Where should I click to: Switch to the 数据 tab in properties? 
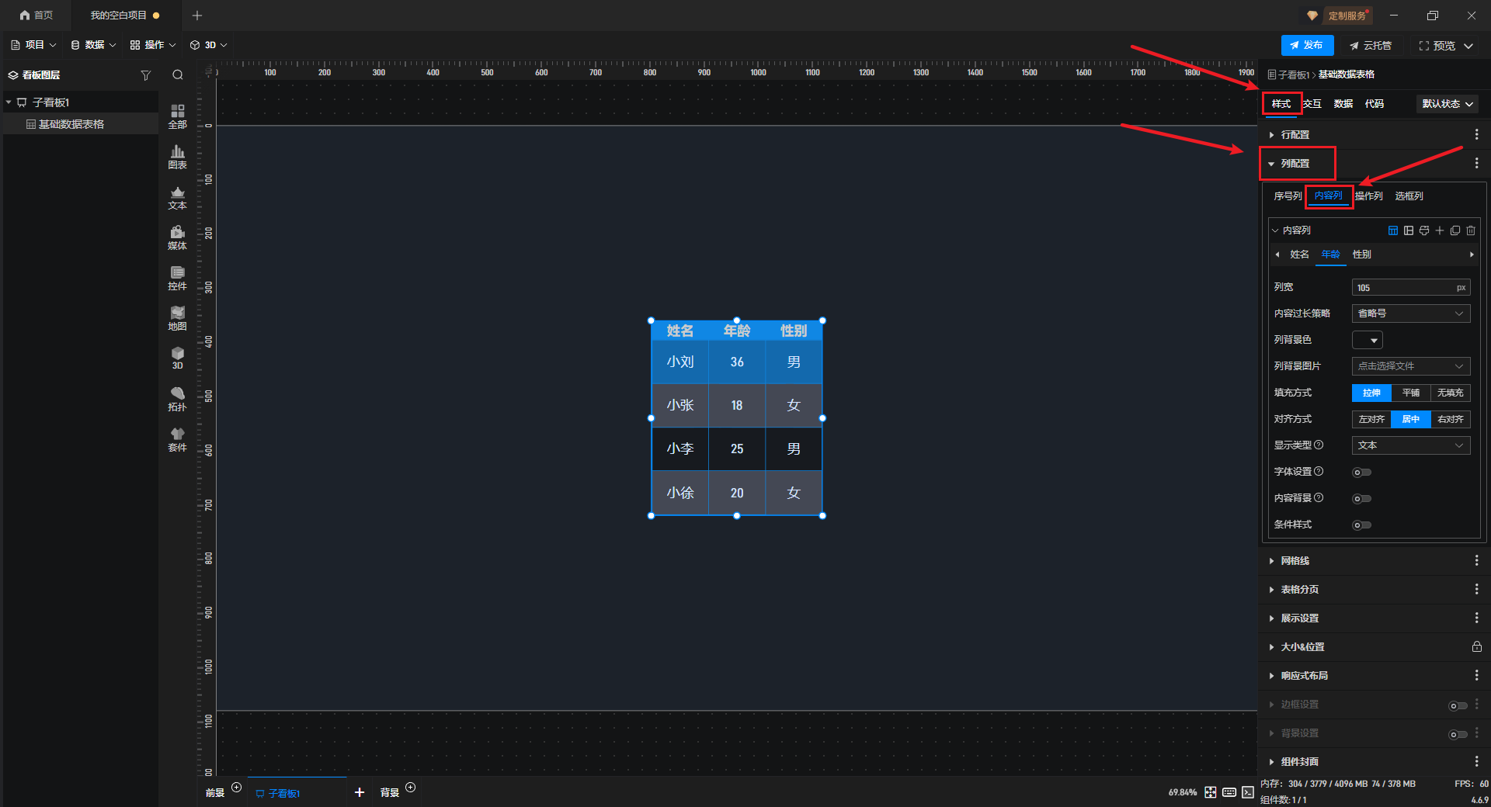(x=1343, y=104)
